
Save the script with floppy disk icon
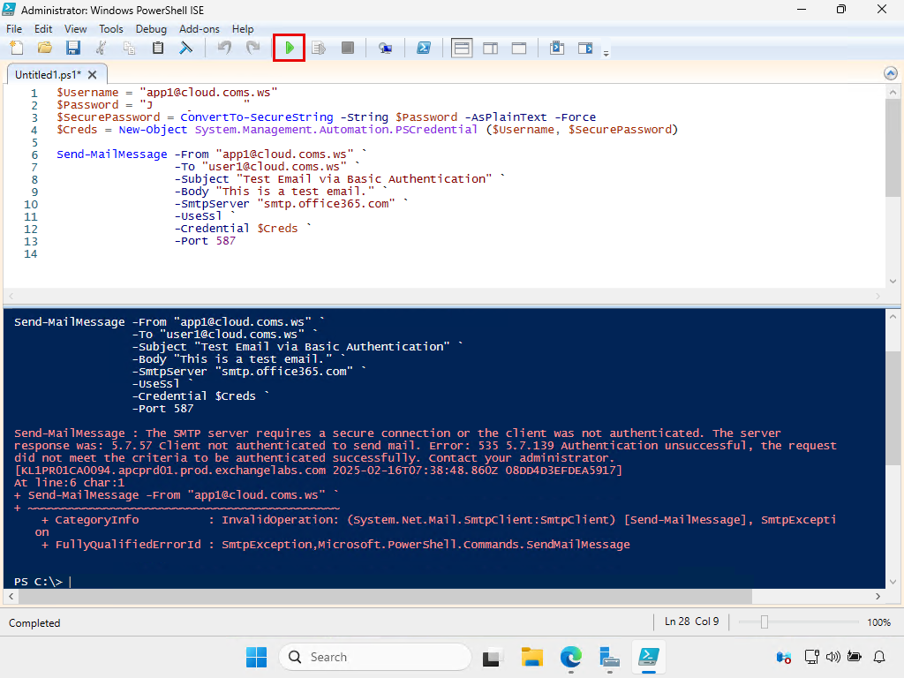click(x=72, y=48)
